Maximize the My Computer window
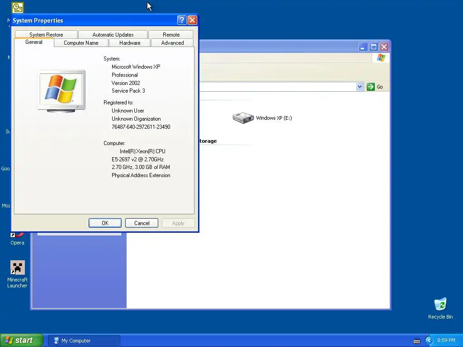 click(x=373, y=47)
